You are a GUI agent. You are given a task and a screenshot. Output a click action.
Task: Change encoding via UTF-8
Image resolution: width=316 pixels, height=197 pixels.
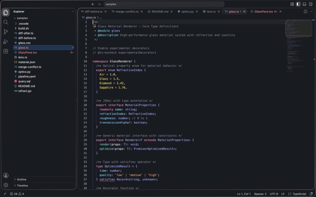coord(274,194)
